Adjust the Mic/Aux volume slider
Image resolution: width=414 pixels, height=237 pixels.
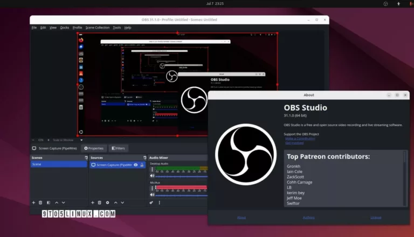click(182, 195)
